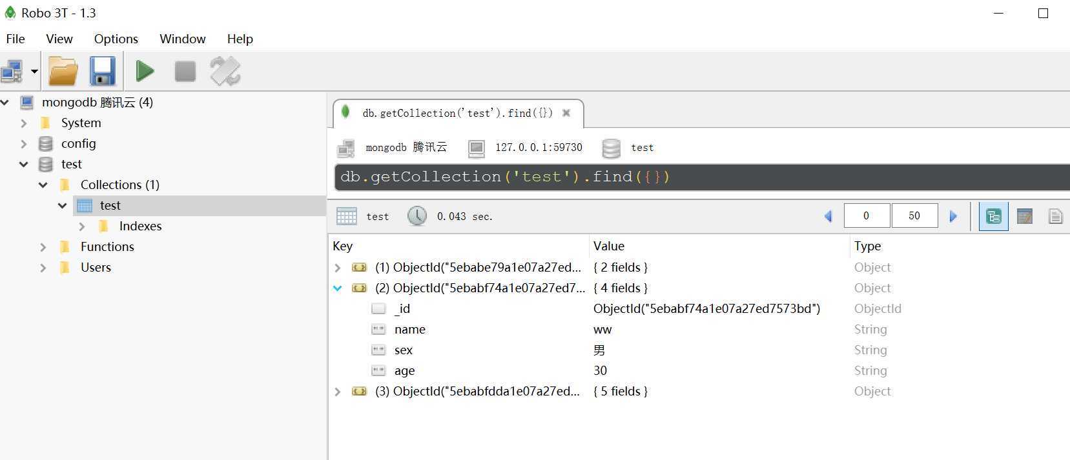Close the query tab with X
This screenshot has width=1070, height=460.
click(566, 113)
